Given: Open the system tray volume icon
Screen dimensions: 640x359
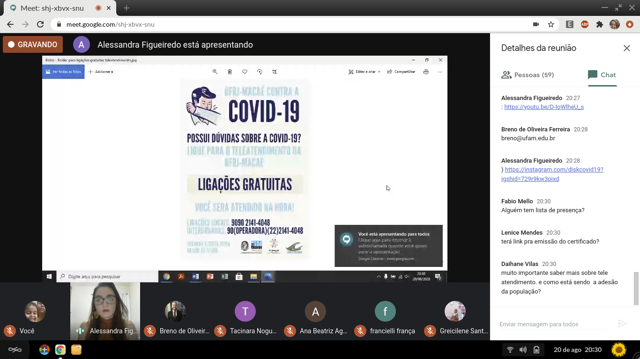Looking at the screenshot, I should point(523,350).
